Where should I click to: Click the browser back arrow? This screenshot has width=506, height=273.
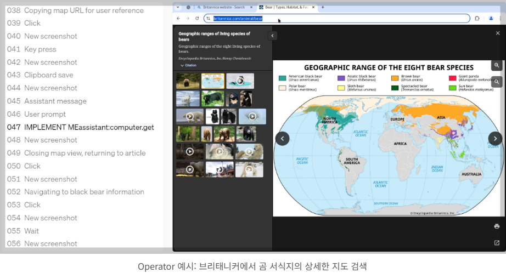tap(178, 19)
